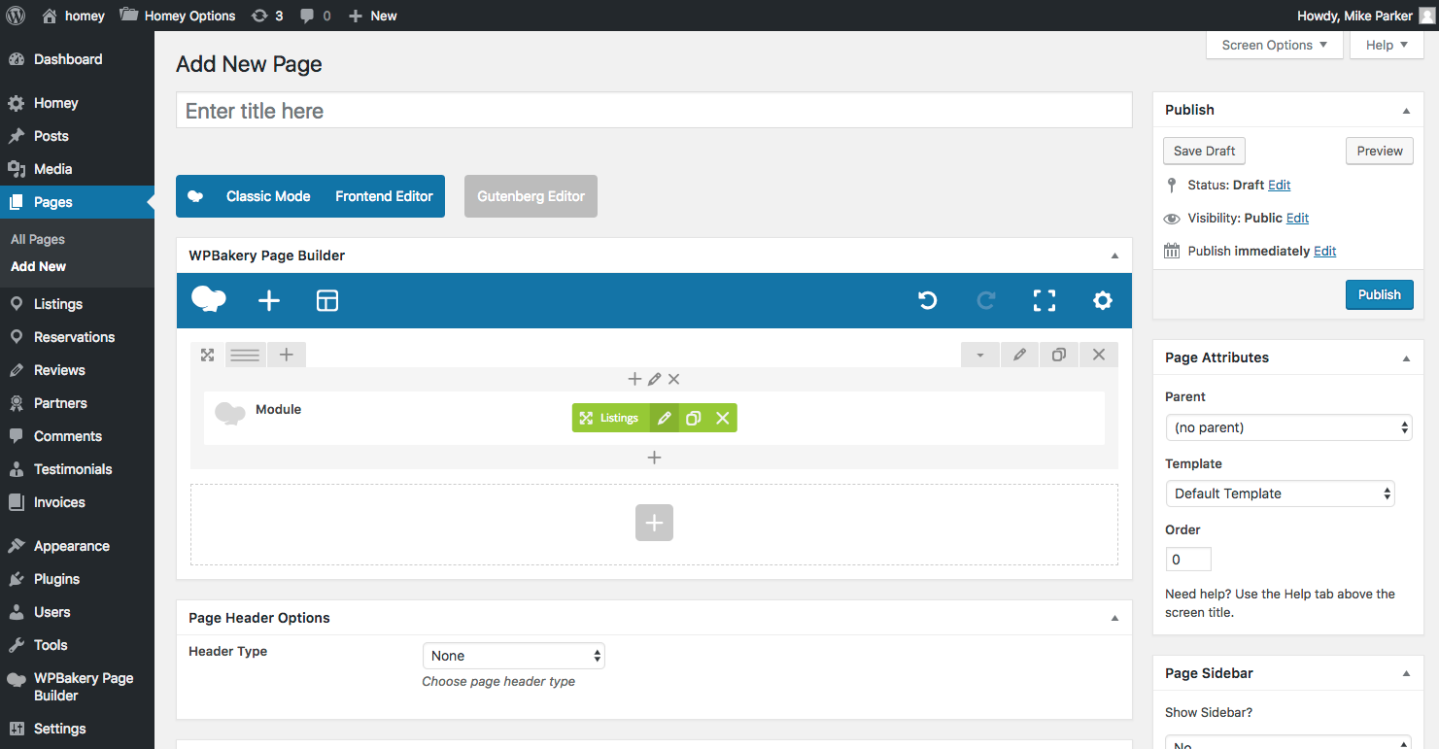The image size is (1439, 749).
Task: Go to All Pages submenu
Action: 38,239
